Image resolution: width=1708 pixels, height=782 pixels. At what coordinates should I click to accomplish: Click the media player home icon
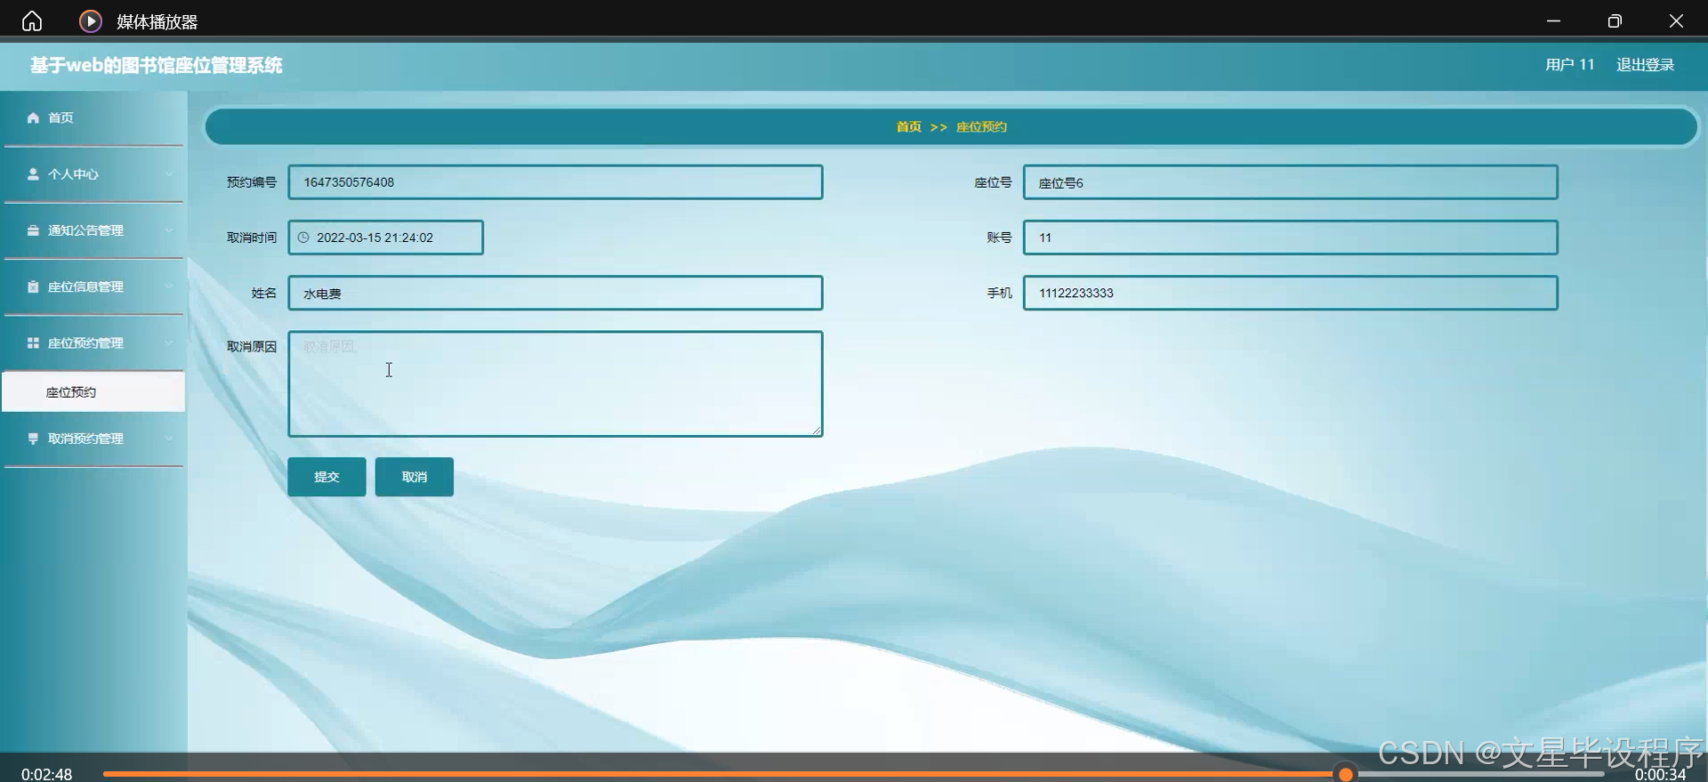coord(32,20)
